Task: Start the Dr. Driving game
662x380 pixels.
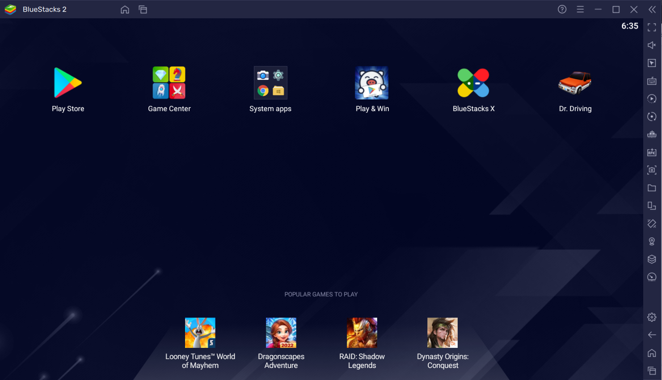Action: click(x=575, y=83)
